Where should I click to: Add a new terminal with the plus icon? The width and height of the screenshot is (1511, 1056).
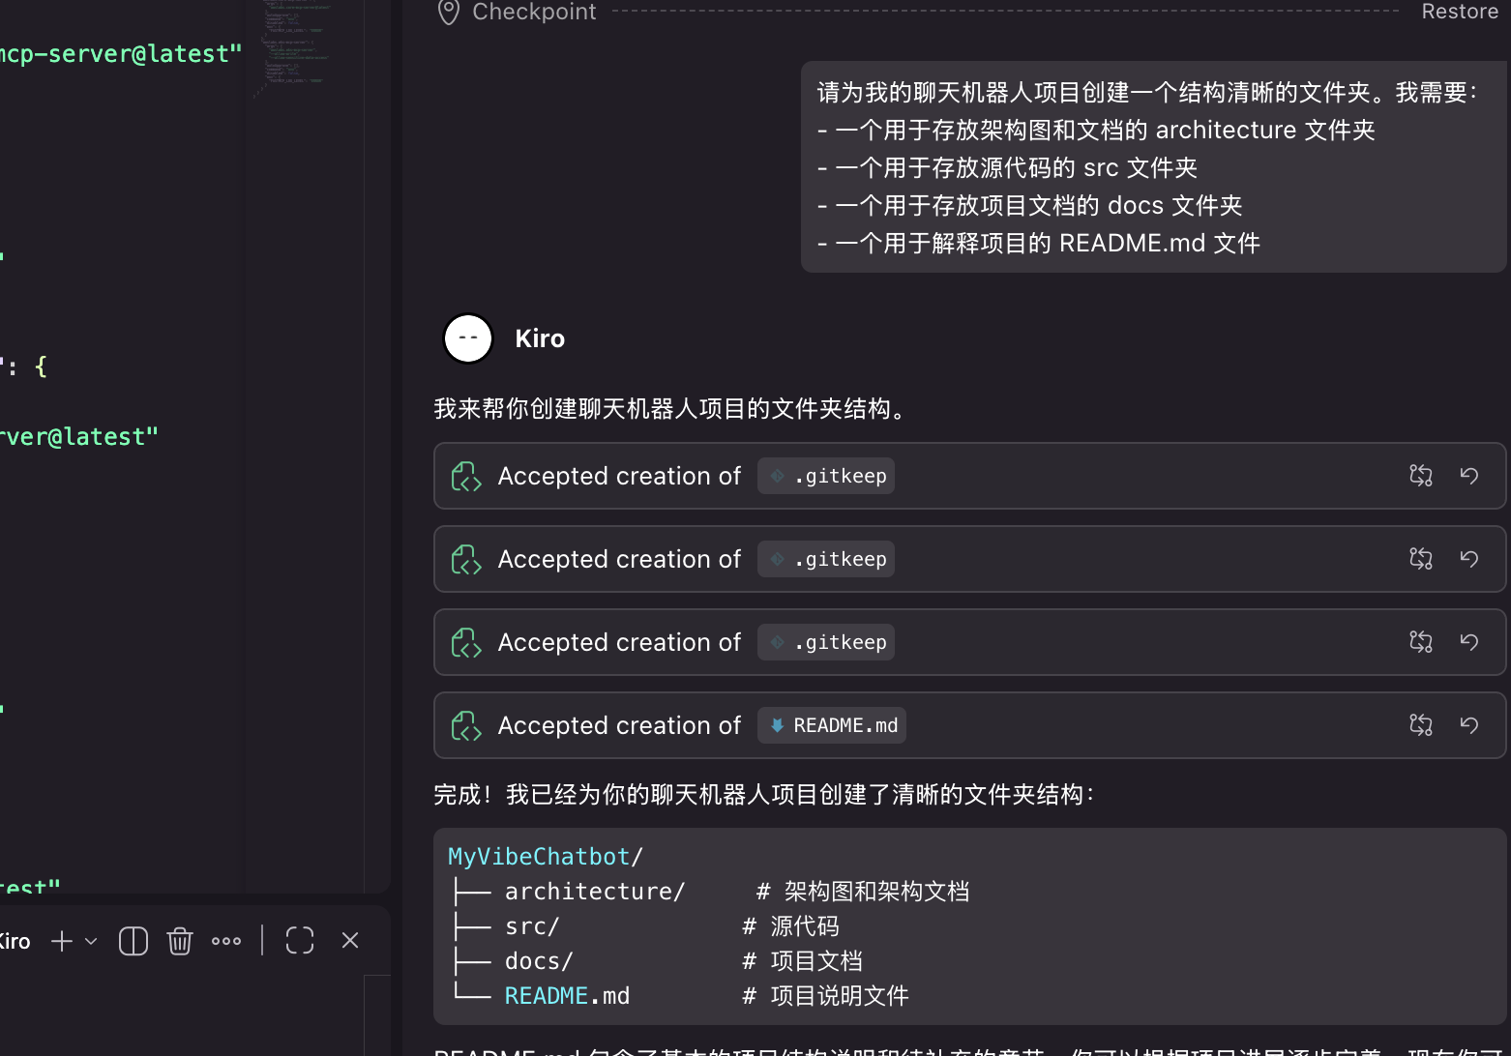tap(62, 941)
